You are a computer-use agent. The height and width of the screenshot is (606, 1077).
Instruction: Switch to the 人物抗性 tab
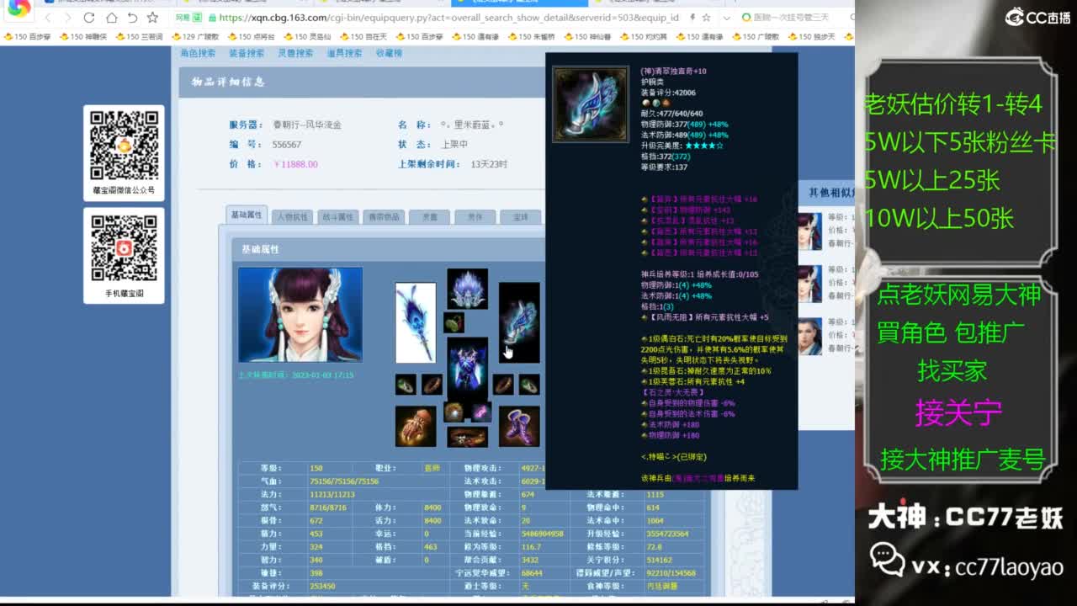pyautogui.click(x=292, y=217)
